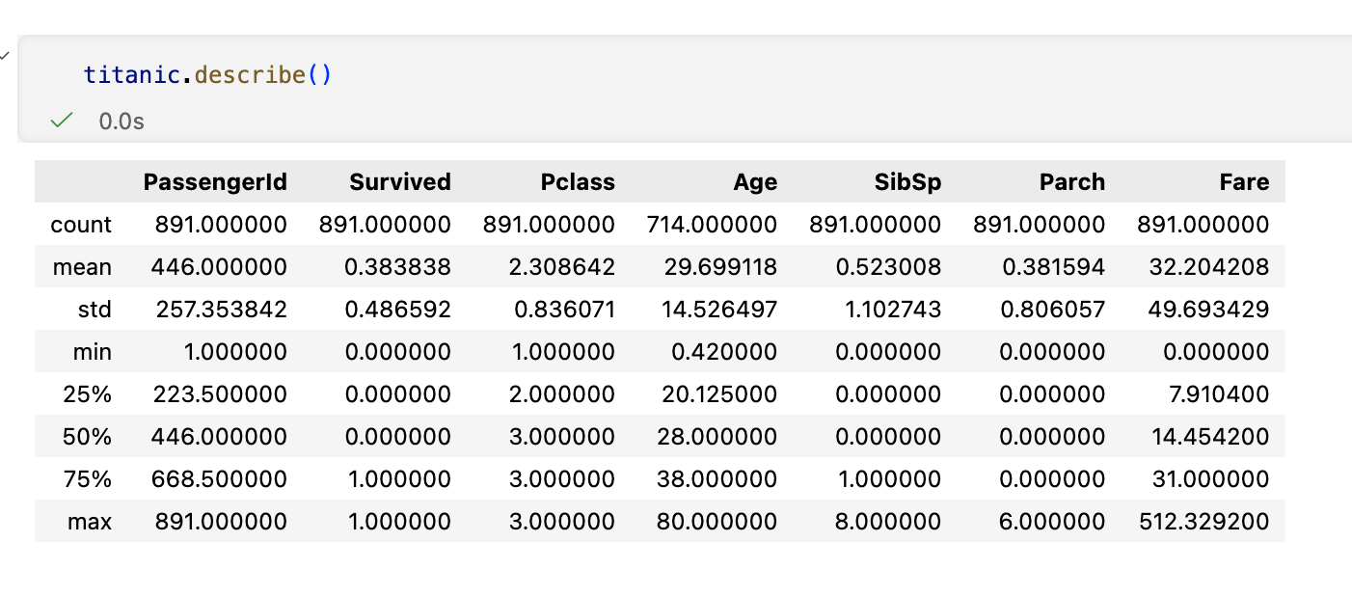Click the mean row label

tap(83, 267)
